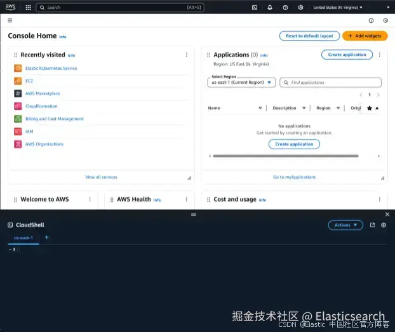
Task: Click Info link next to Recently visited
Action: 71,55
